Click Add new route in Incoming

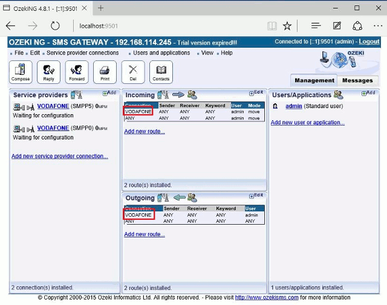145,132
